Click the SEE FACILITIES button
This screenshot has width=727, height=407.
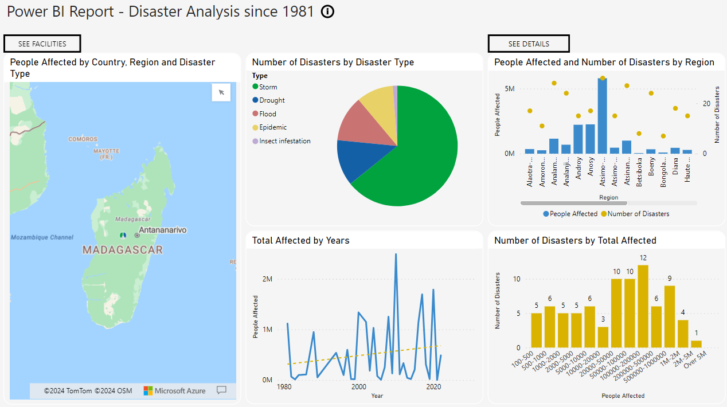42,44
